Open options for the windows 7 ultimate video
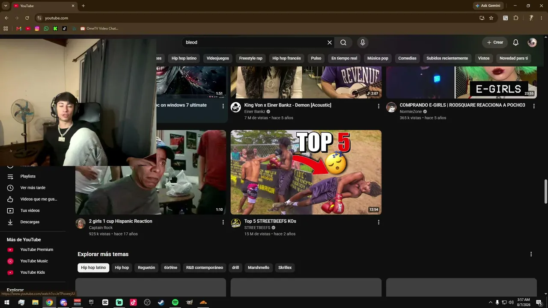The width and height of the screenshot is (548, 308). tap(223, 106)
